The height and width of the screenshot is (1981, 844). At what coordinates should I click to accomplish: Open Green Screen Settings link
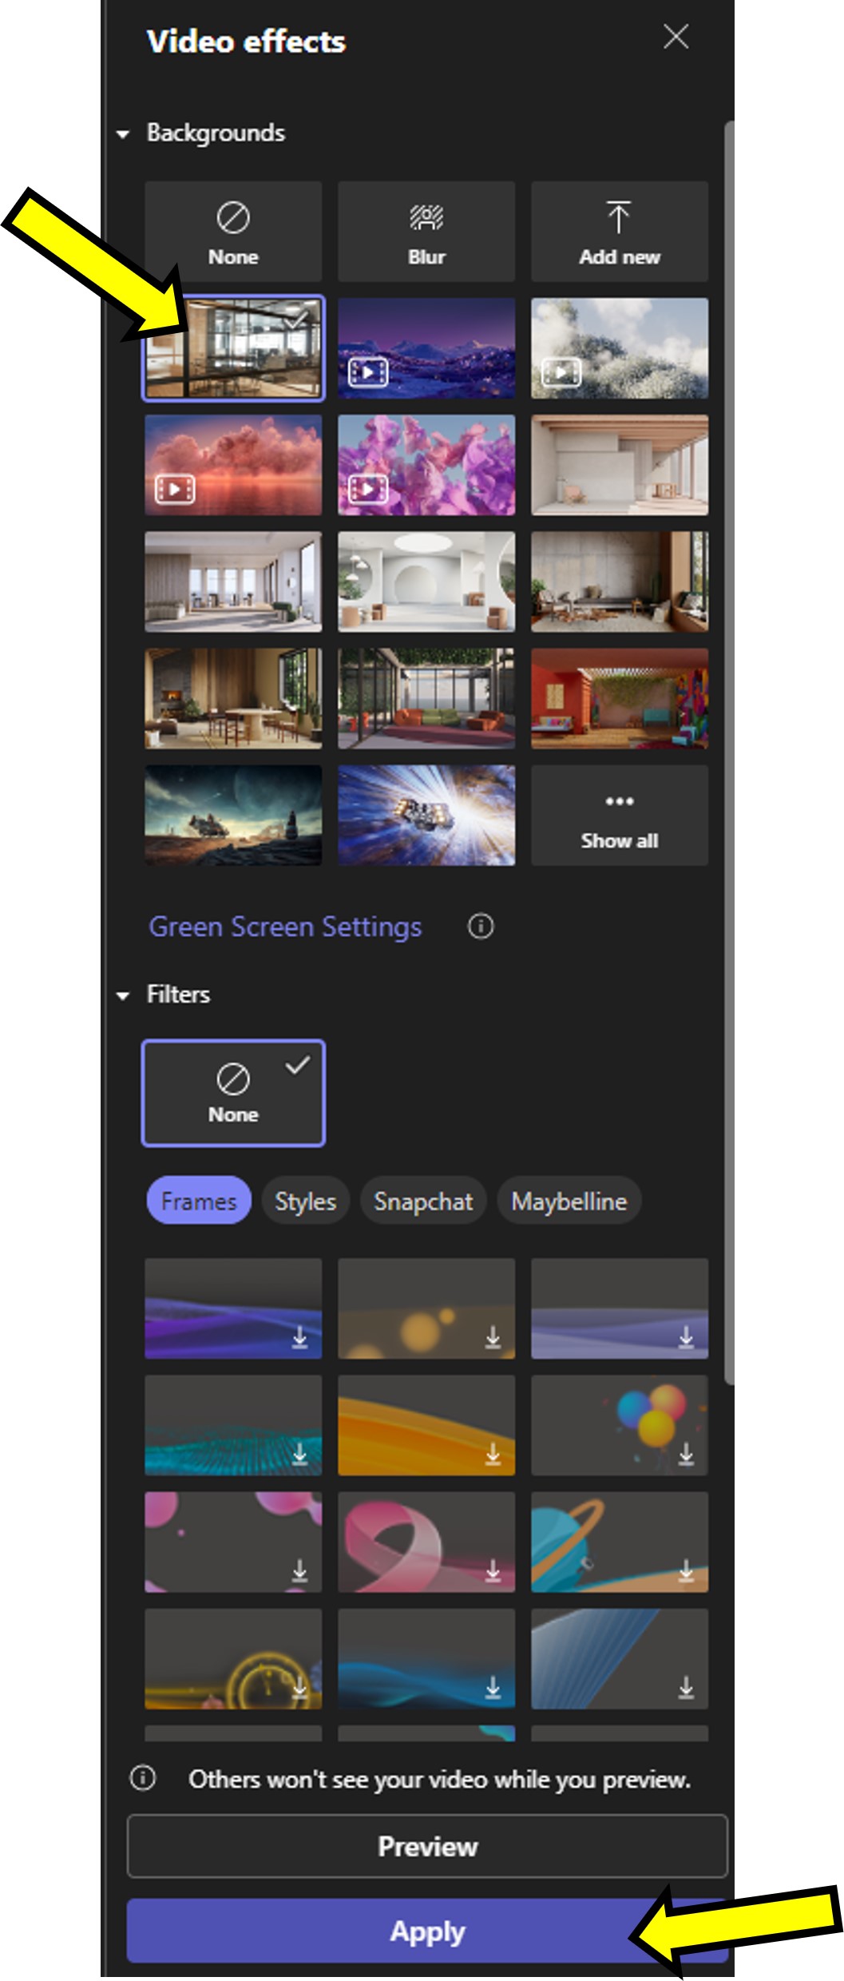pyautogui.click(x=285, y=927)
